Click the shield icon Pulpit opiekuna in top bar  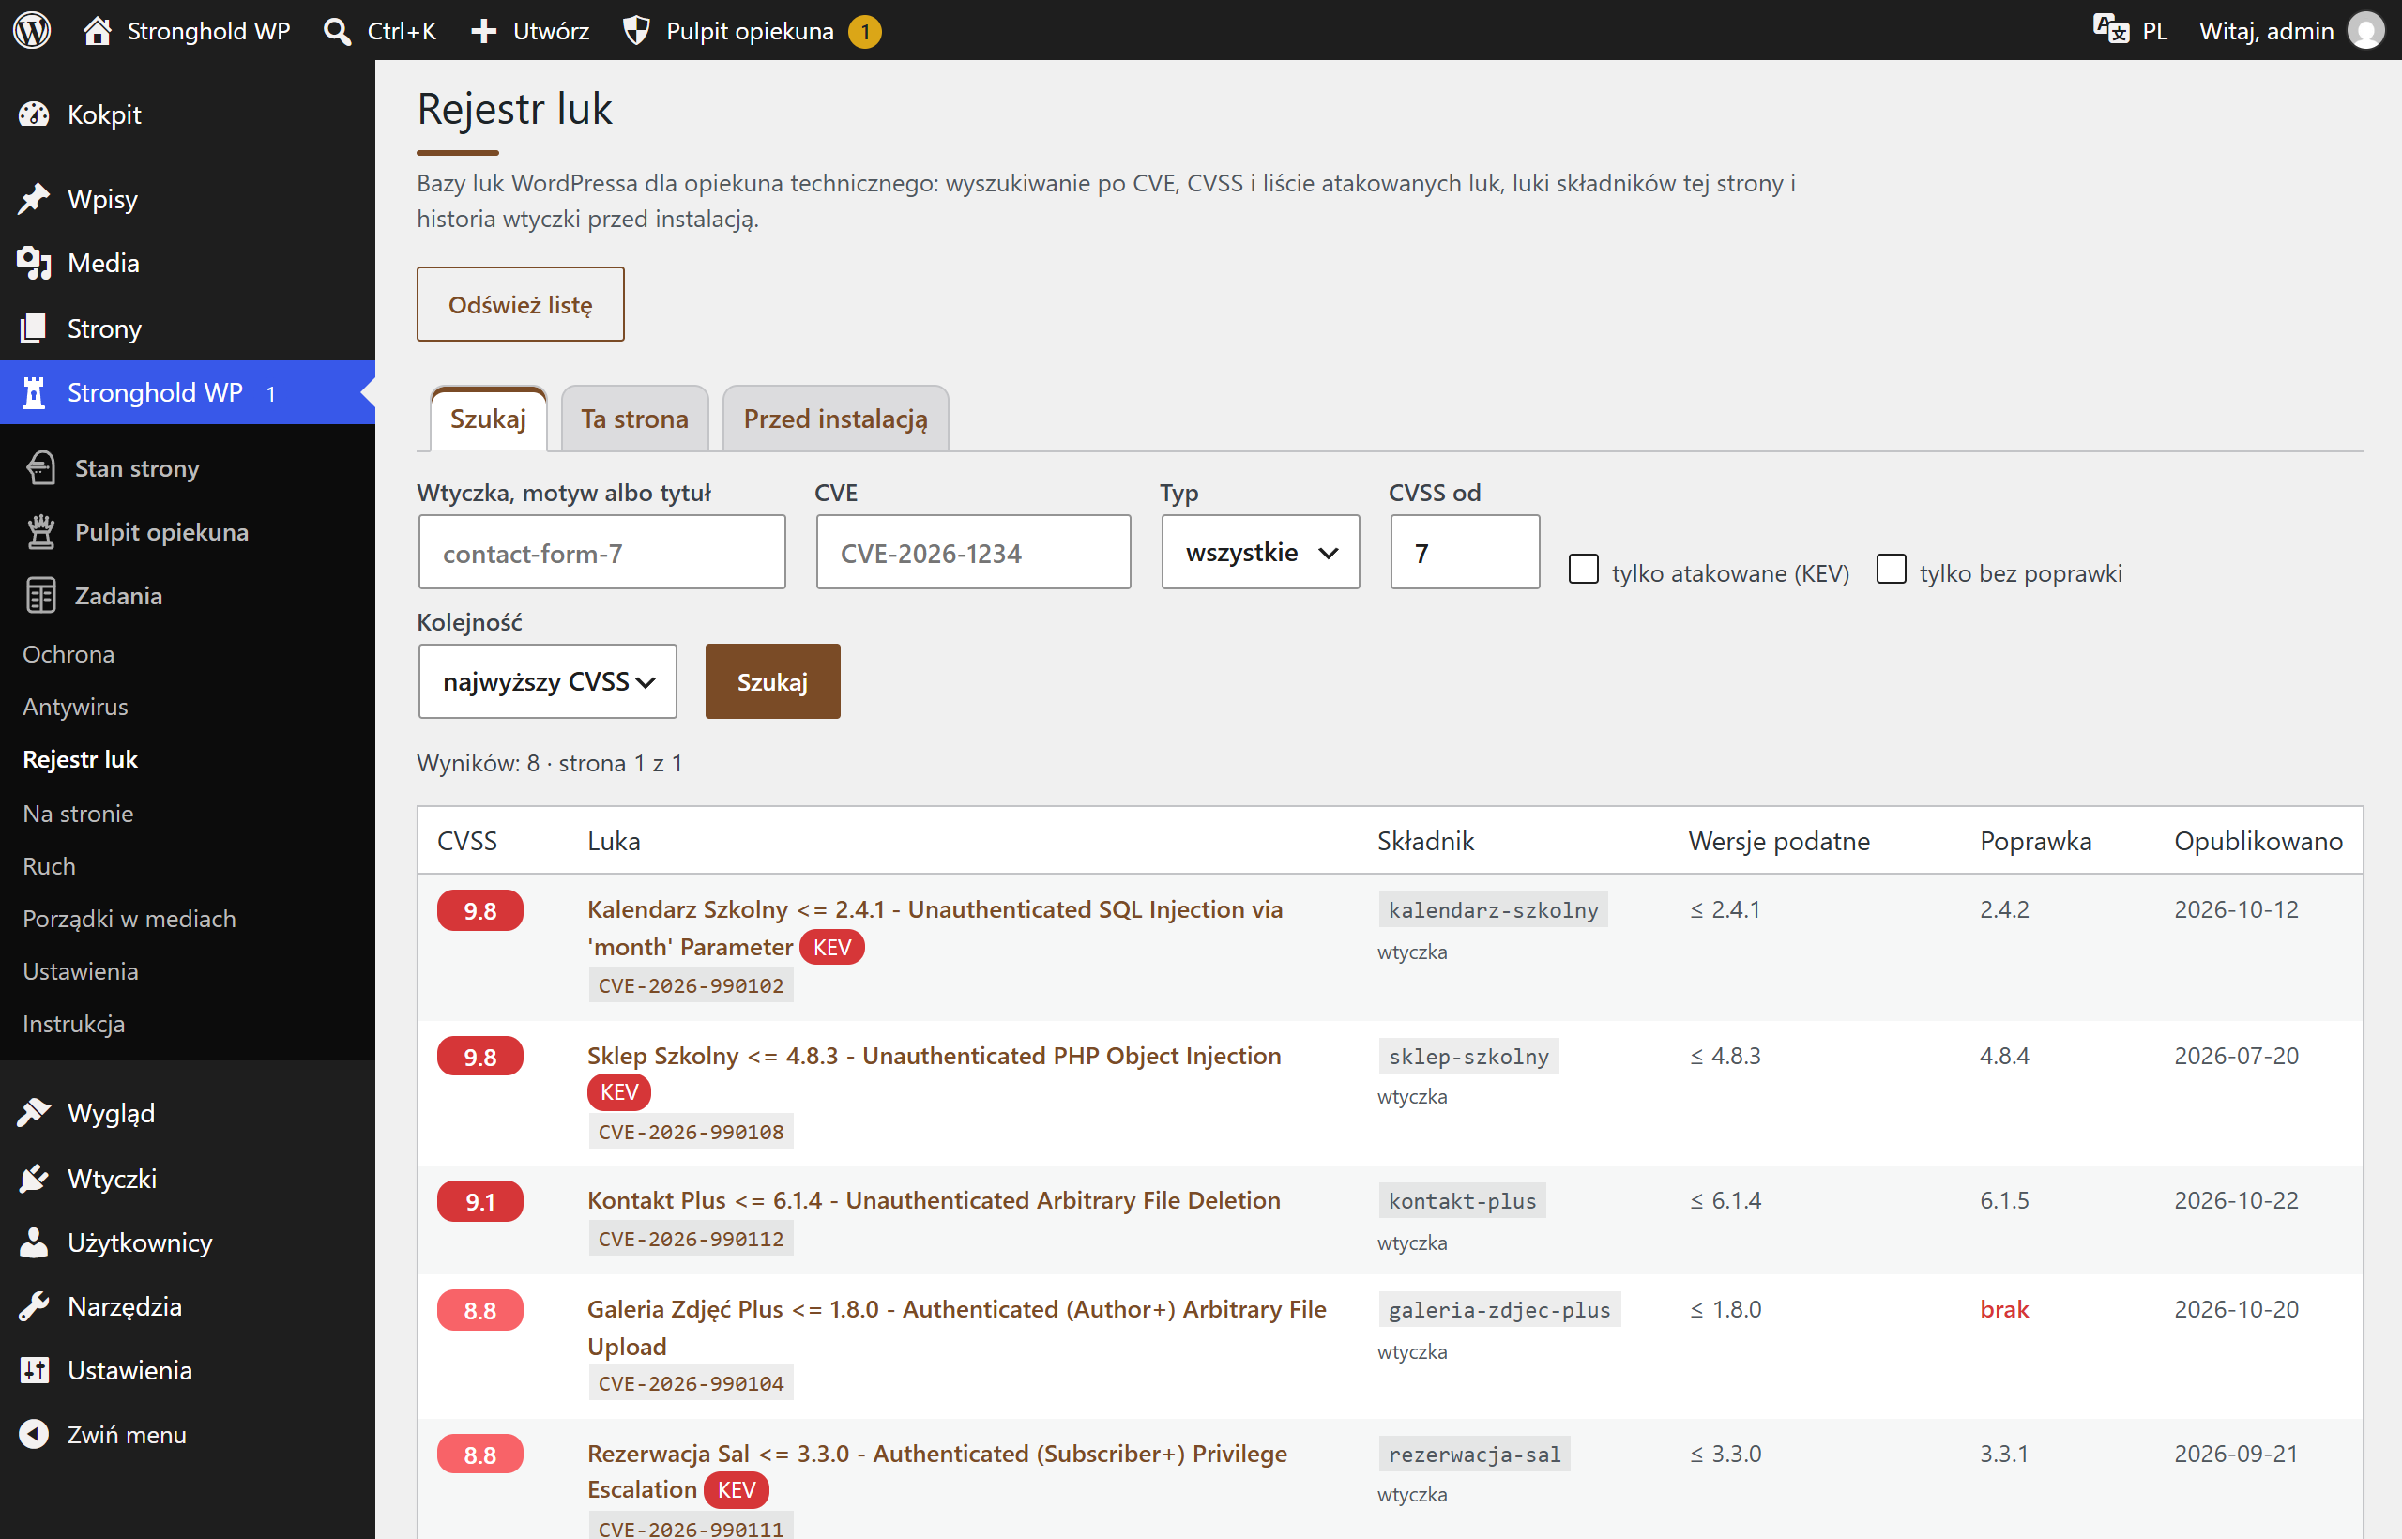tap(636, 31)
